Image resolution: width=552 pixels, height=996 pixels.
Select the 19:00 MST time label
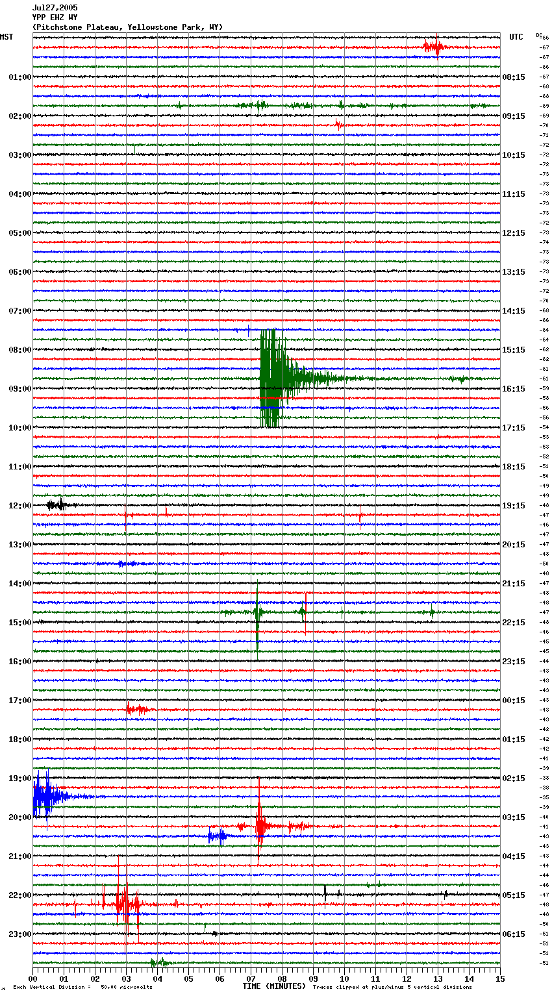[x=20, y=778]
